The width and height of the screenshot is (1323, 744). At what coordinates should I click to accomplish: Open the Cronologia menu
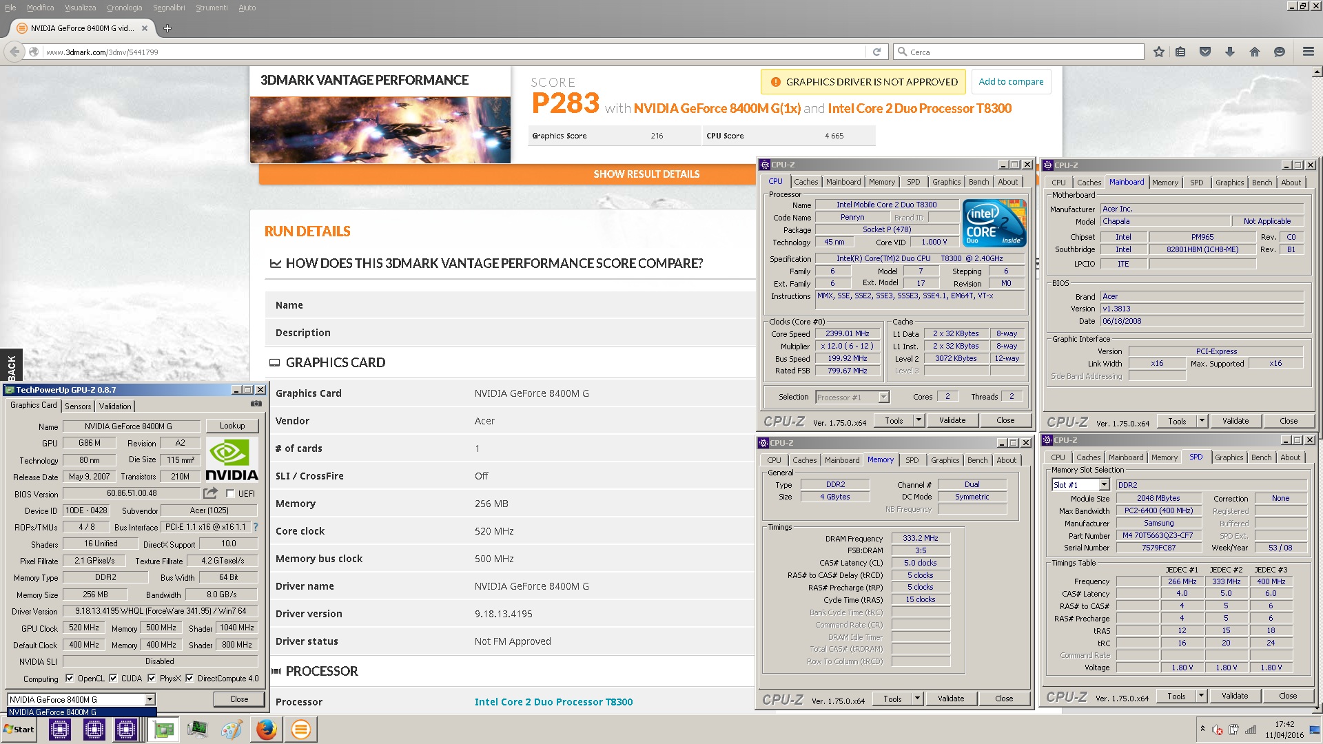[x=124, y=8]
